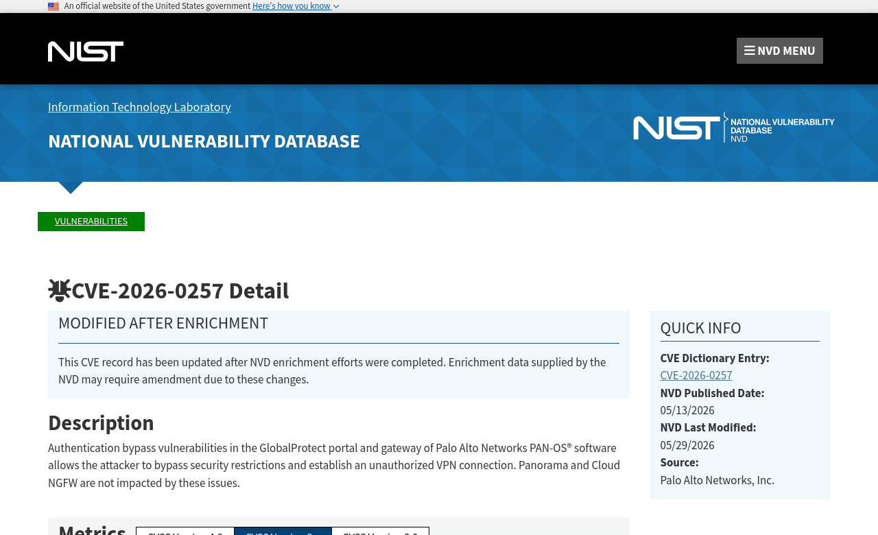
Task: Click the hamburger icon in NVD MENU
Action: pos(750,51)
